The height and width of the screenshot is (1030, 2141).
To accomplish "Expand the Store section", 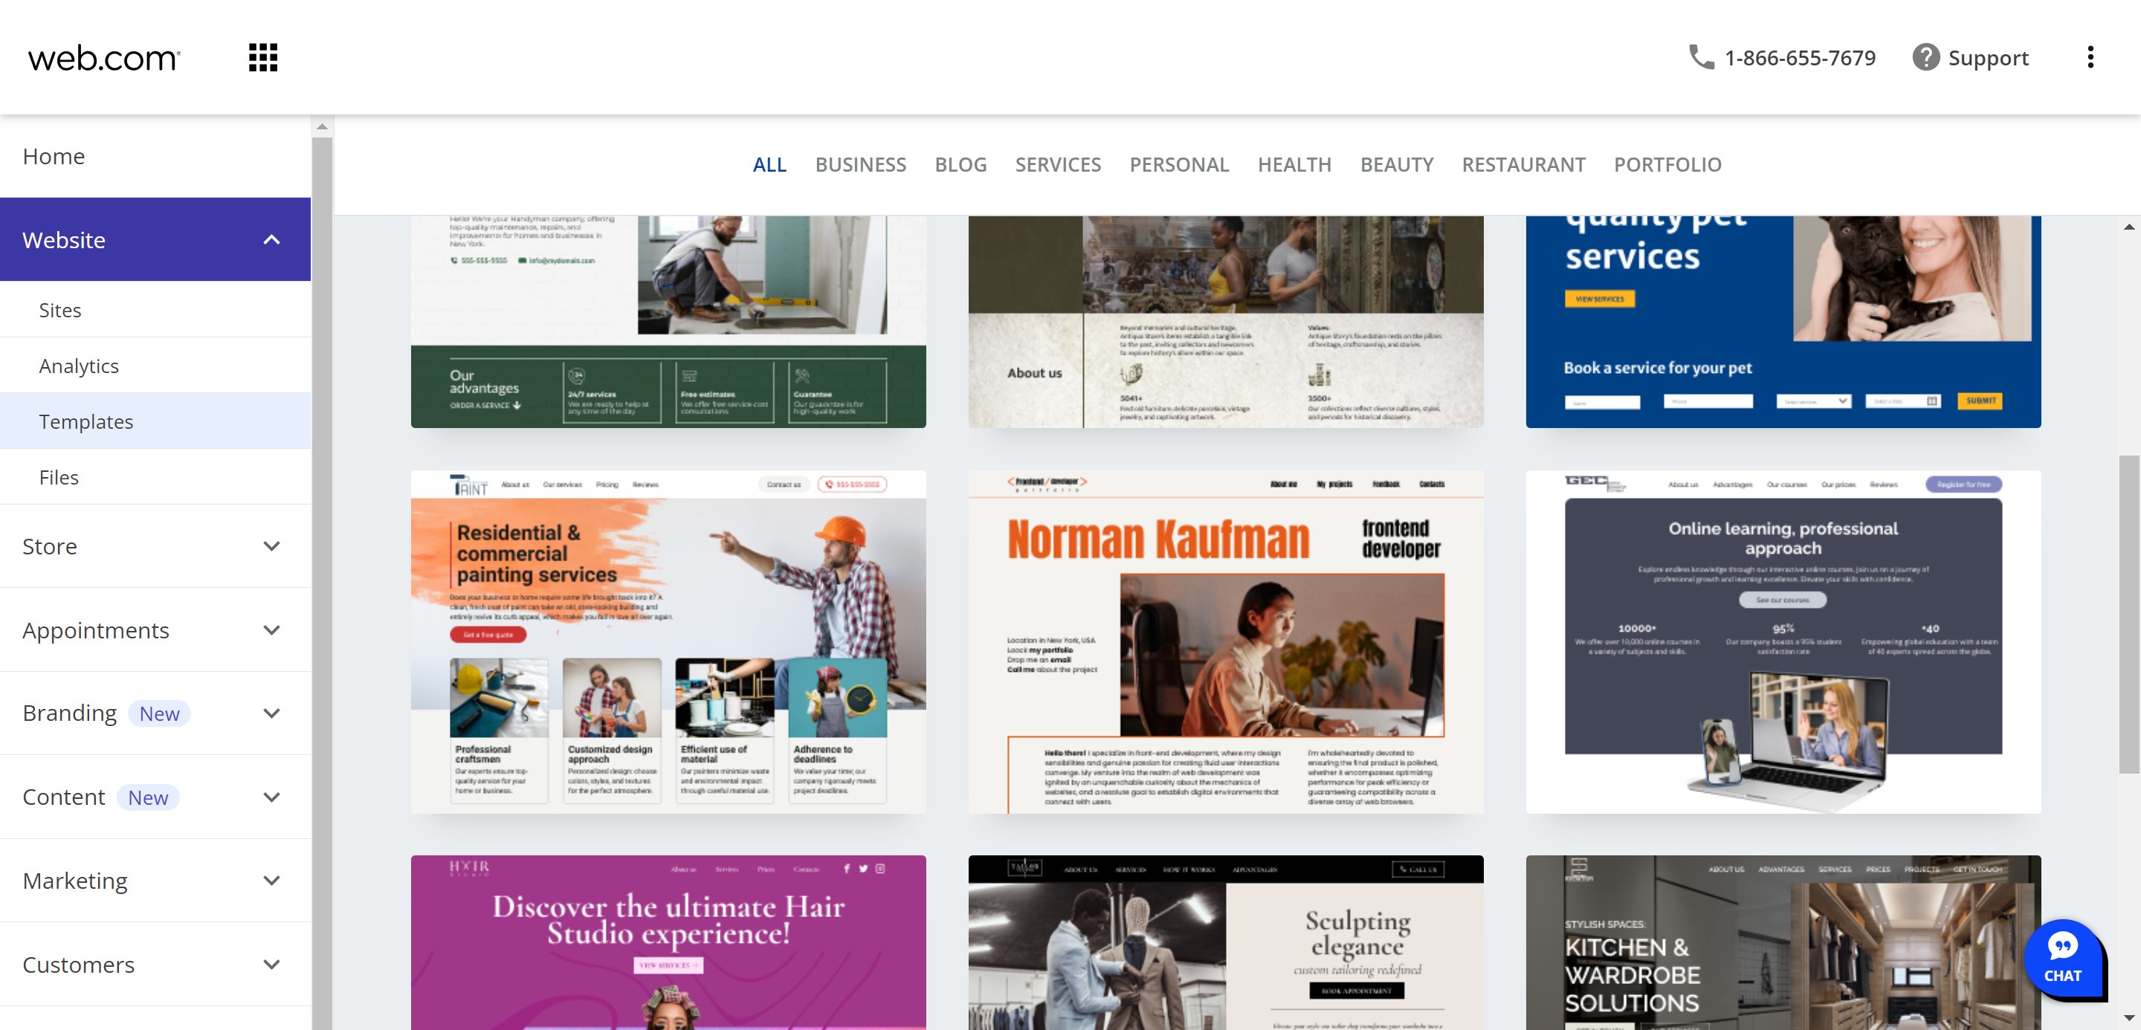I will tap(271, 546).
